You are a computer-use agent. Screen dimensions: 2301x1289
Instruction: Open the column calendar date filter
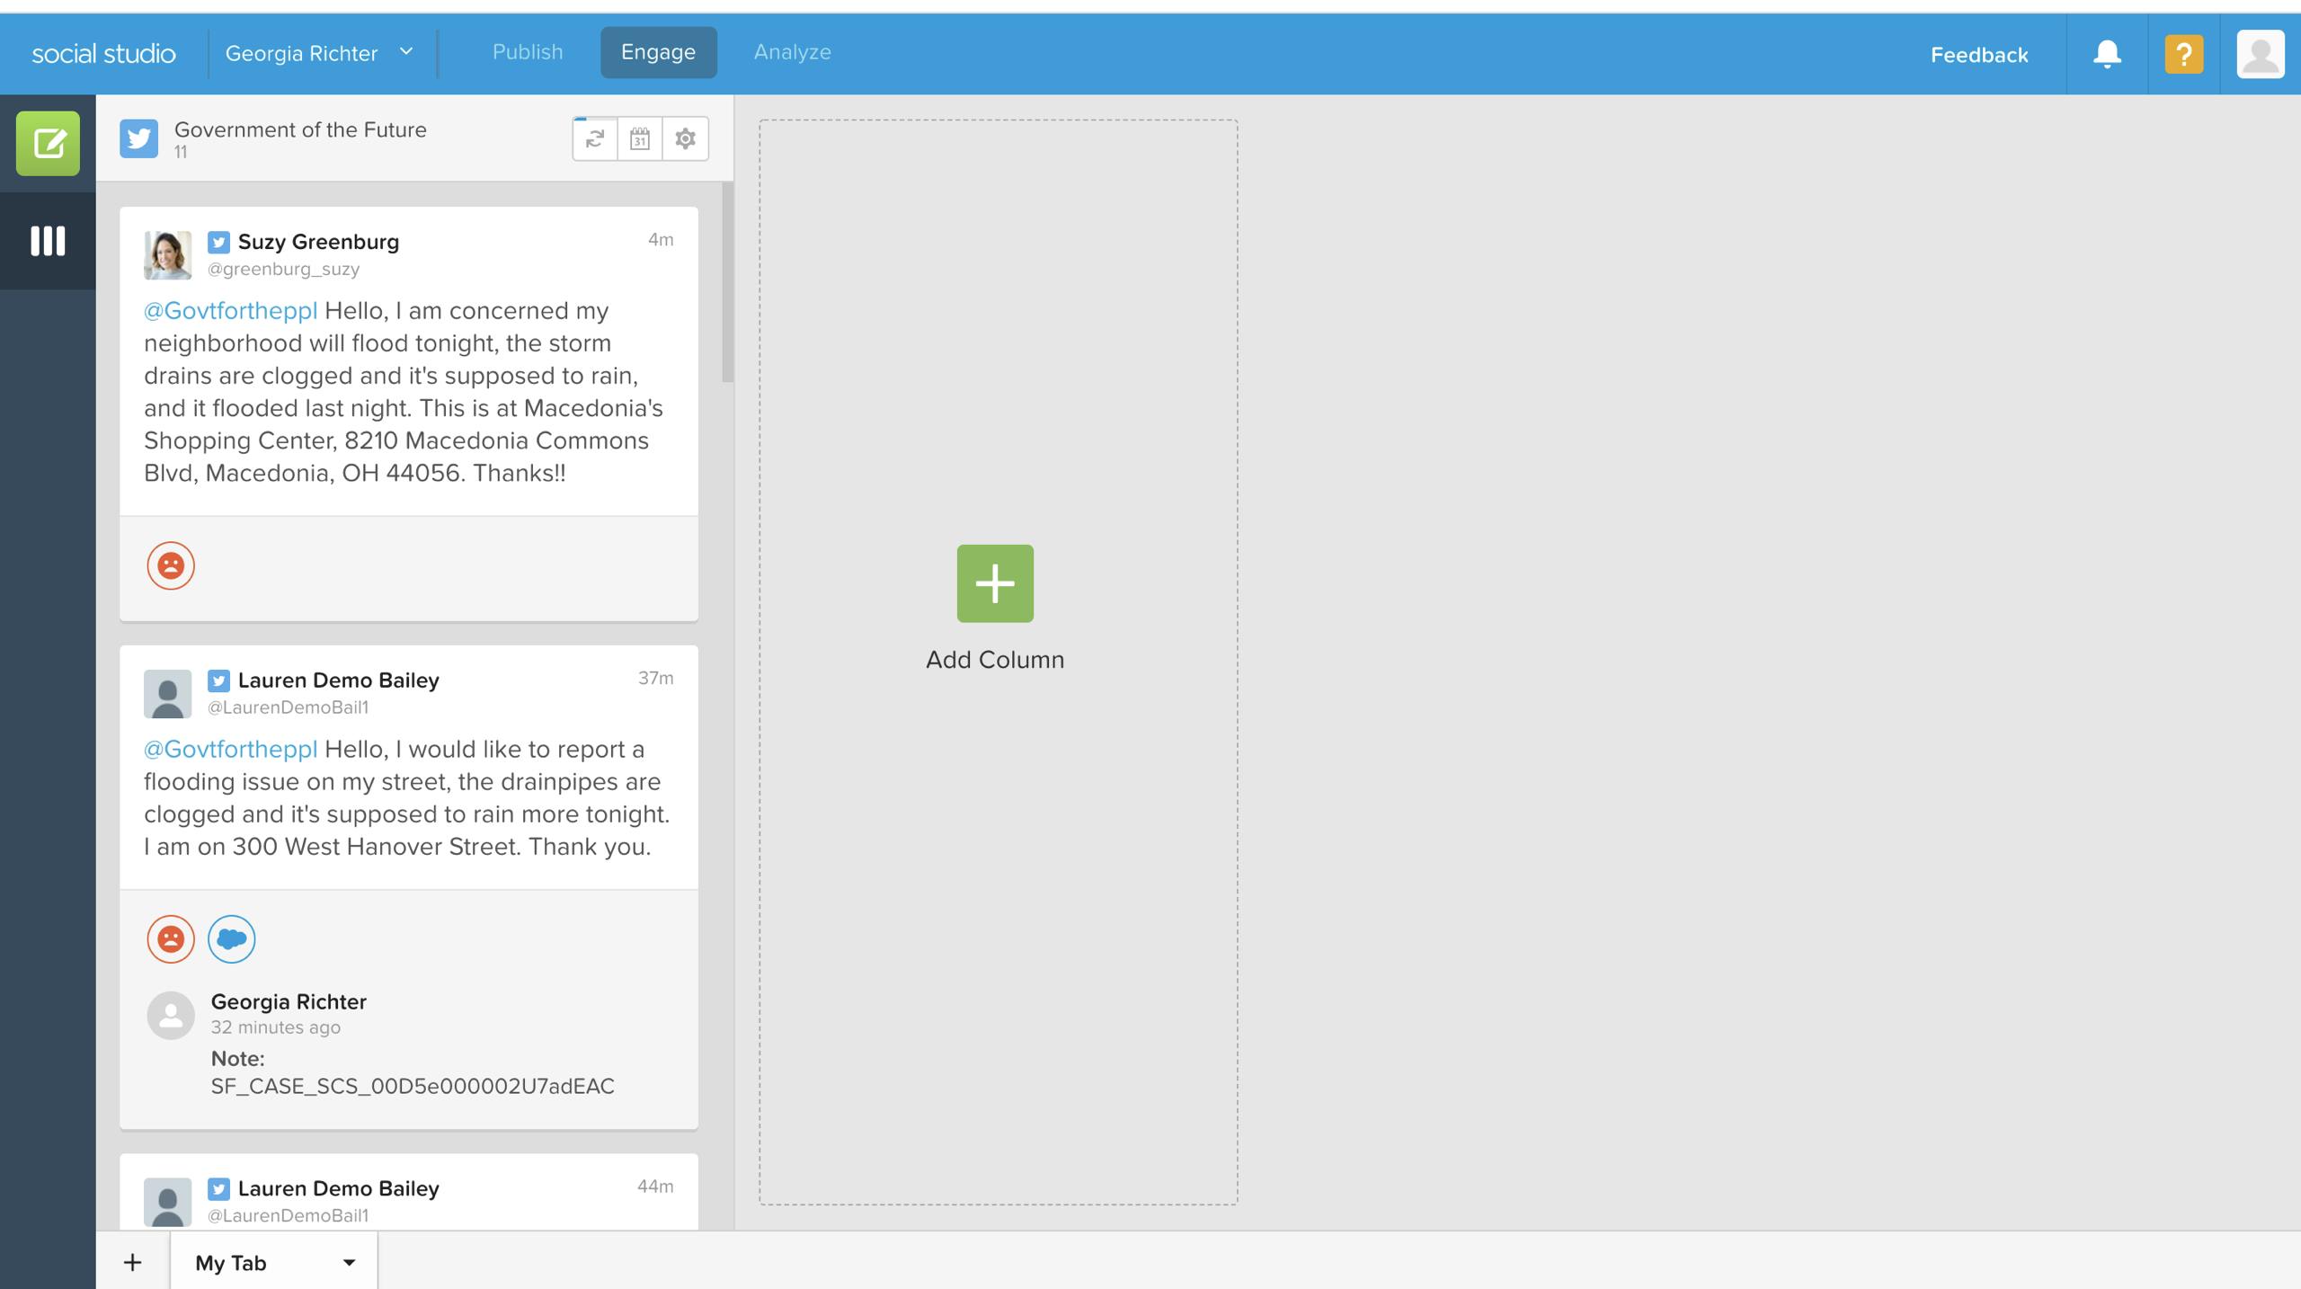pos(640,139)
